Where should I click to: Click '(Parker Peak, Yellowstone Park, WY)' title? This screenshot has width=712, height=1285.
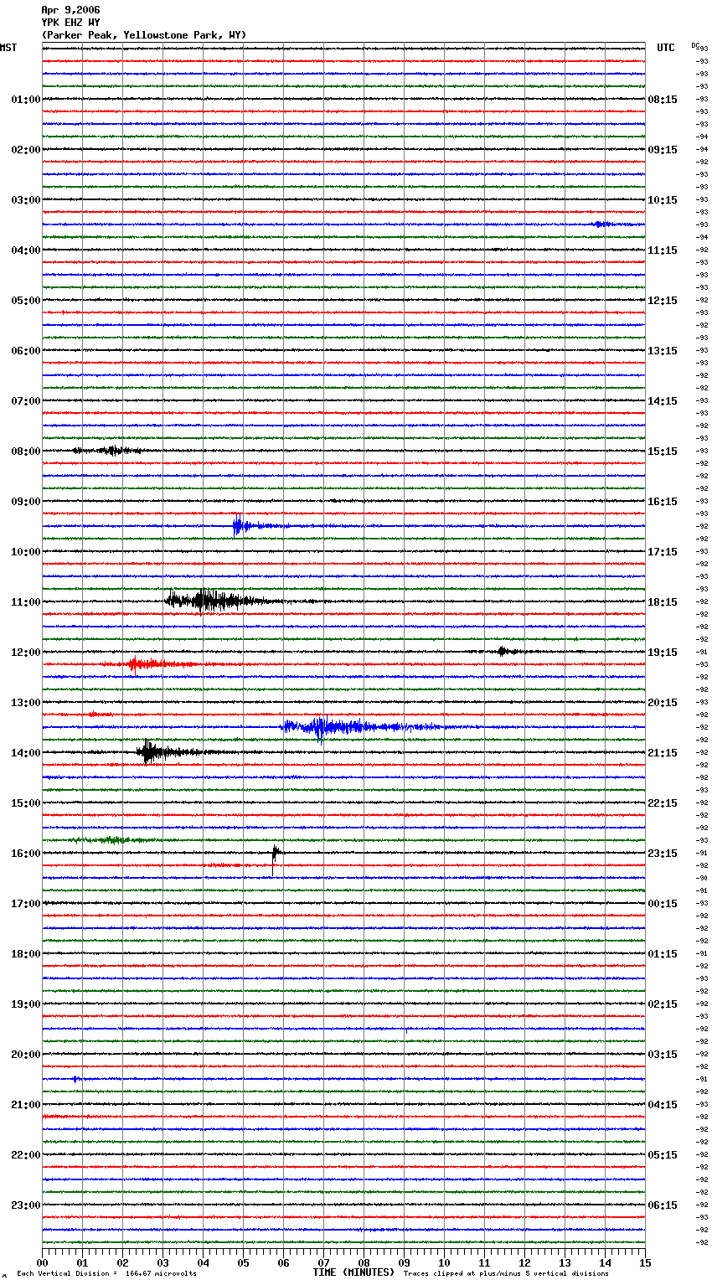pos(143,35)
